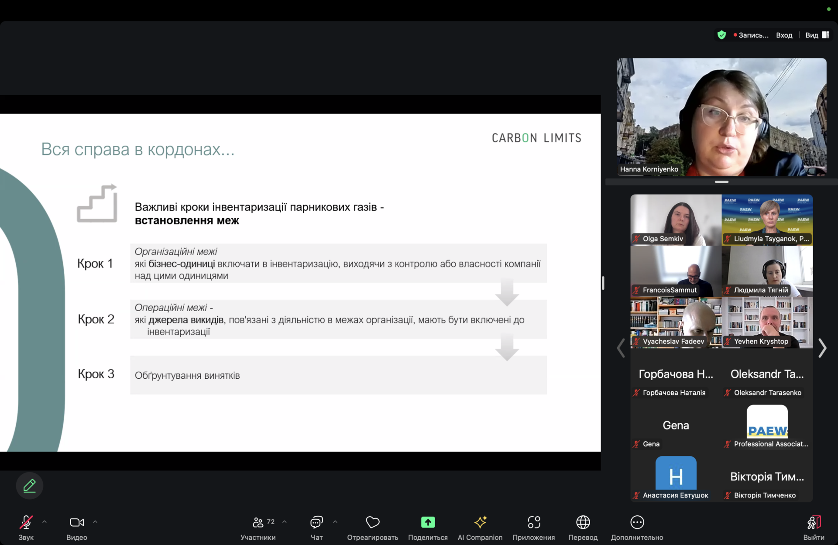838x545 pixels.
Task: Open the Участники participants panel
Action: coord(258,522)
